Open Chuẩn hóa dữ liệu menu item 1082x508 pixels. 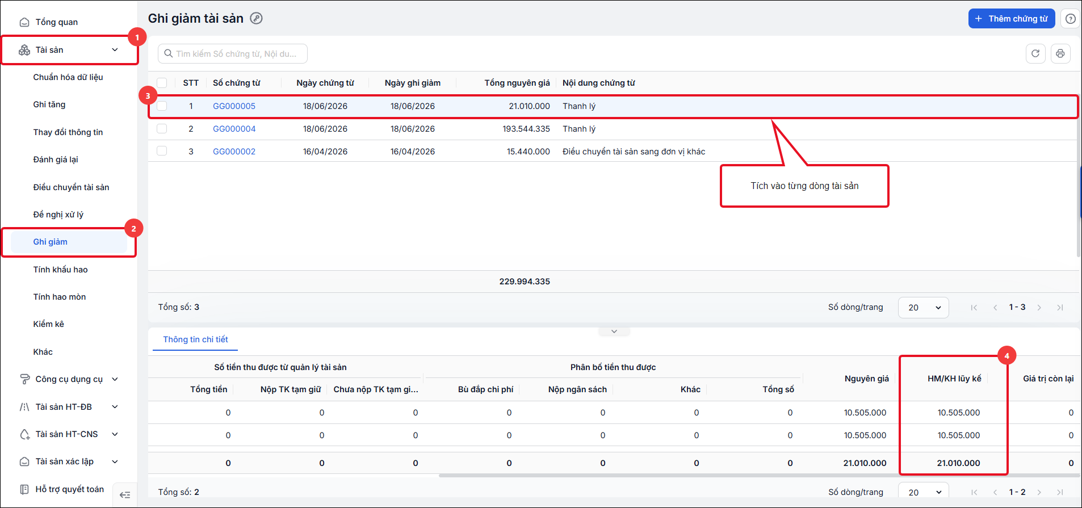tap(68, 77)
